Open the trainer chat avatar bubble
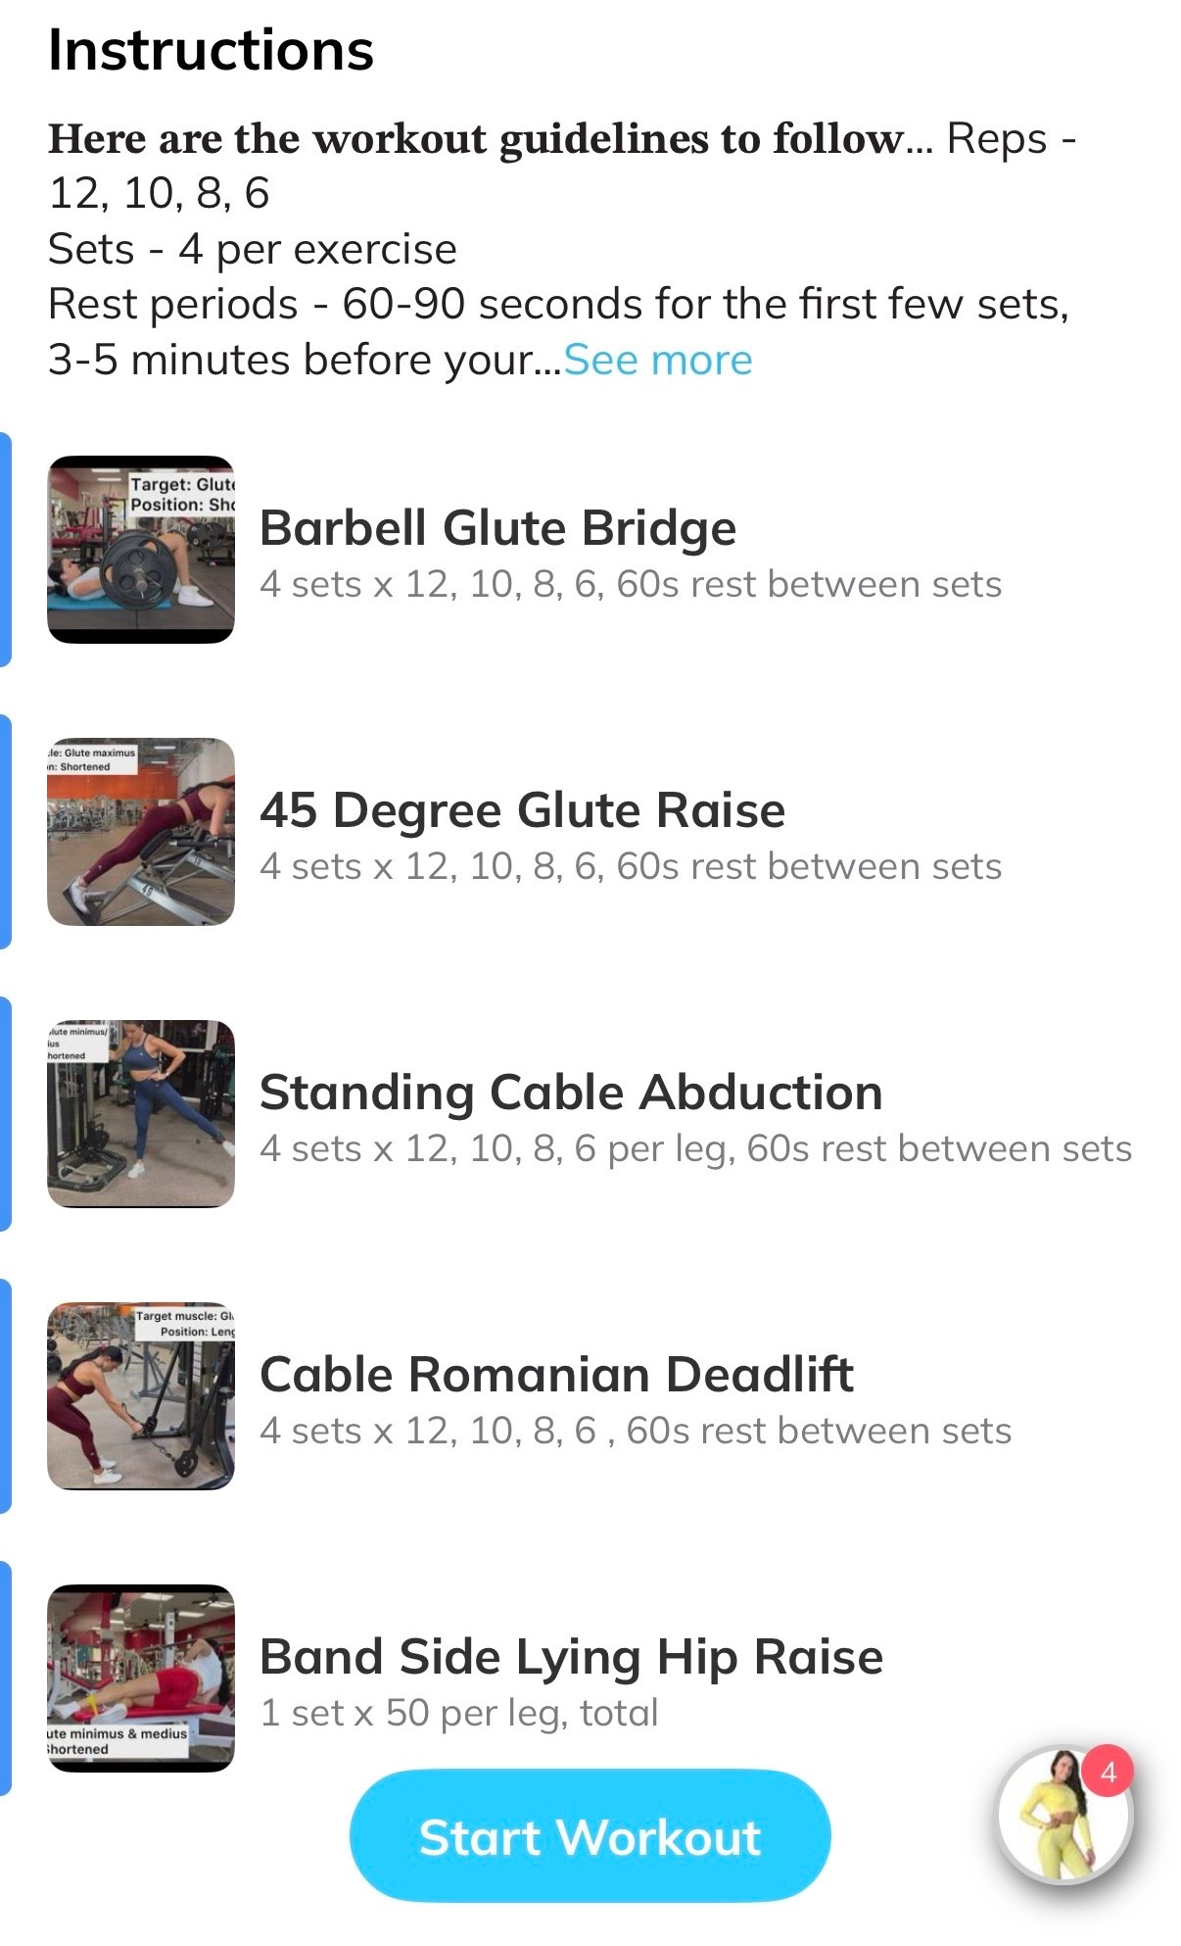This screenshot has height=1946, width=1181. [x=1063, y=1815]
